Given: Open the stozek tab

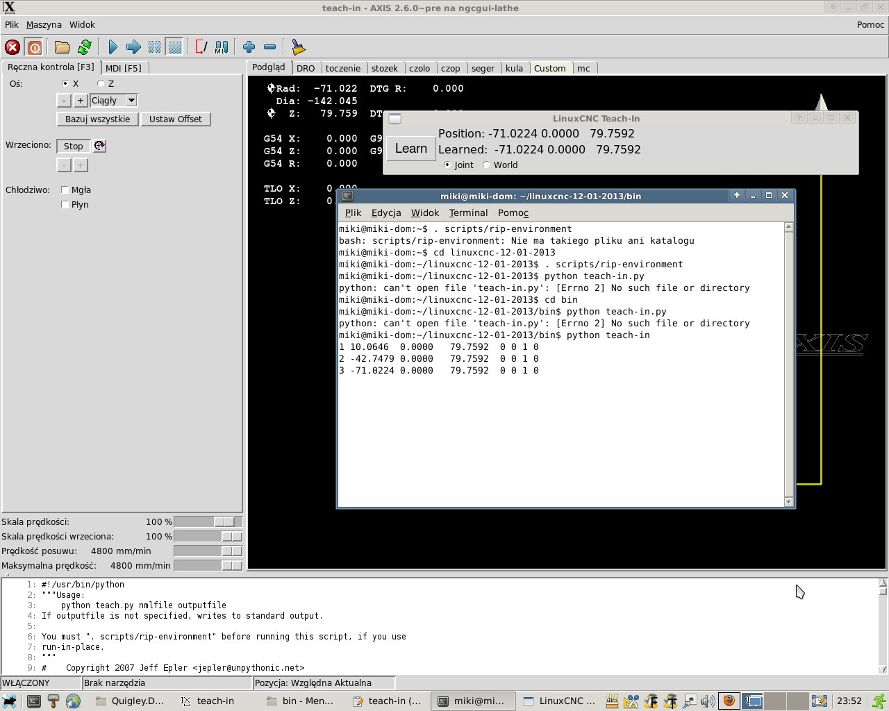Looking at the screenshot, I should click(385, 68).
